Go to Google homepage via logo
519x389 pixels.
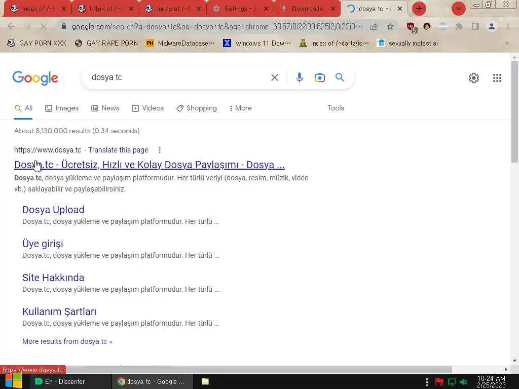(35, 78)
